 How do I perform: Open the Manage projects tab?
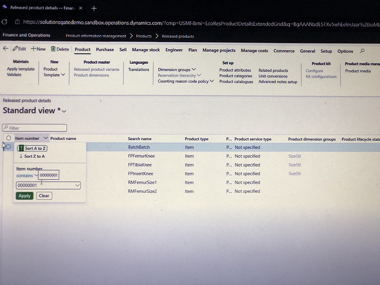[x=219, y=50]
